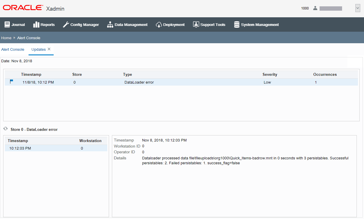
Task: Click the Config Manager wrench icon
Action: (x=66, y=24)
